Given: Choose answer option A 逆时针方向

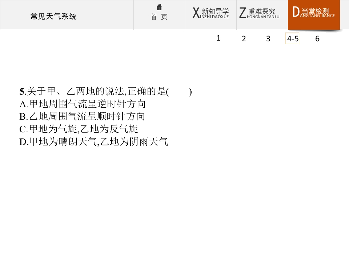Looking at the screenshot, I should tap(83, 104).
